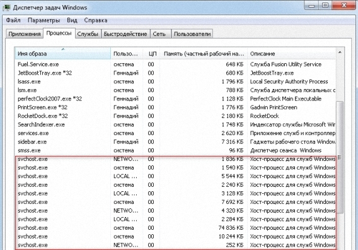358x250 pixels.
Task: Click the Gadwin PrintScreen description cell
Action: coord(274,107)
